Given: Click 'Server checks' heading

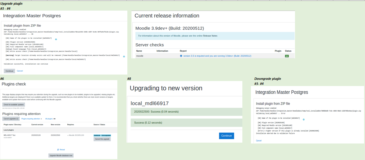Looking at the screenshot, I should 149,45.
